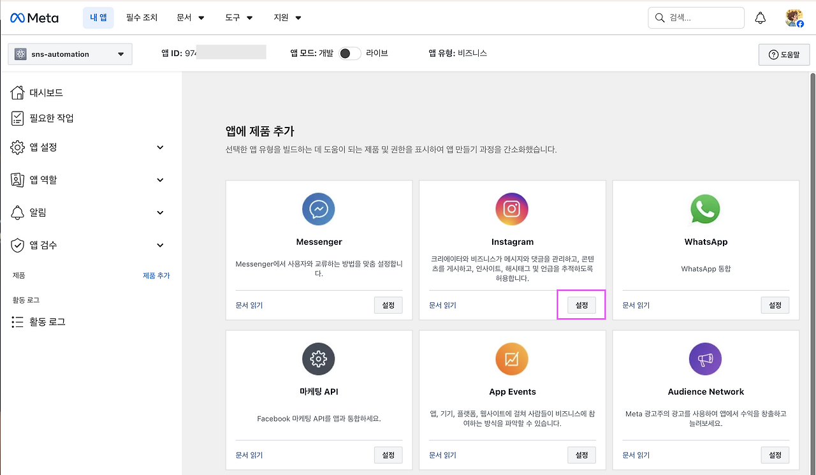
Task: Open 문서 읽기 link for 마케팅 API
Action: click(249, 455)
